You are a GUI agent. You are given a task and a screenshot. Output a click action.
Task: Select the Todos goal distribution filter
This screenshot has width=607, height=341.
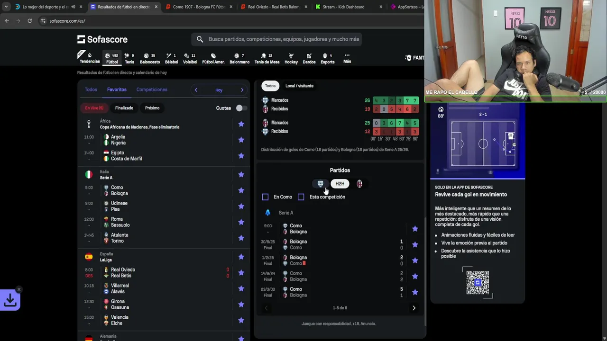(x=270, y=86)
